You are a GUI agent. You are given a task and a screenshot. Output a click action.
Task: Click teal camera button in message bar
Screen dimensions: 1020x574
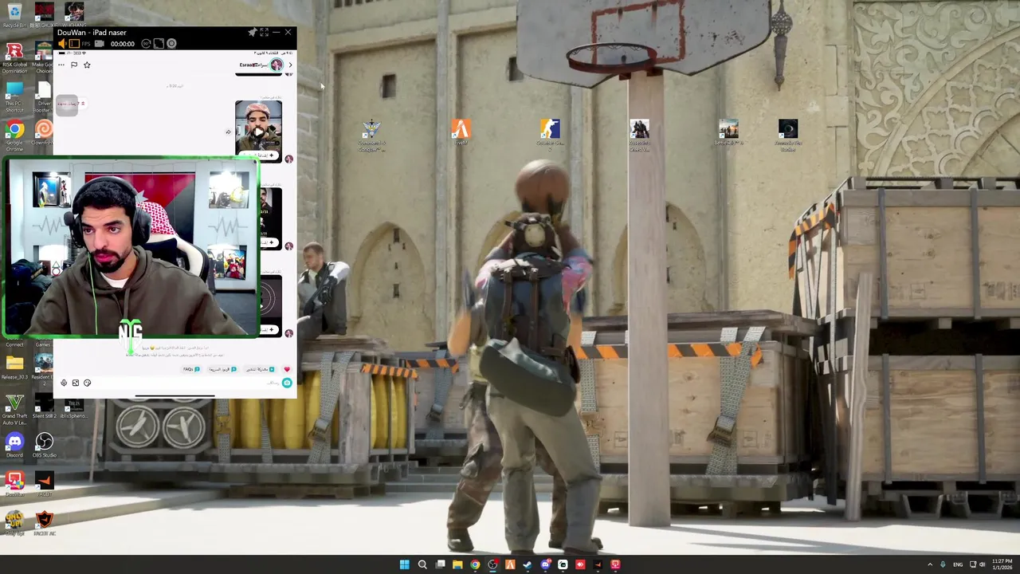[287, 383]
